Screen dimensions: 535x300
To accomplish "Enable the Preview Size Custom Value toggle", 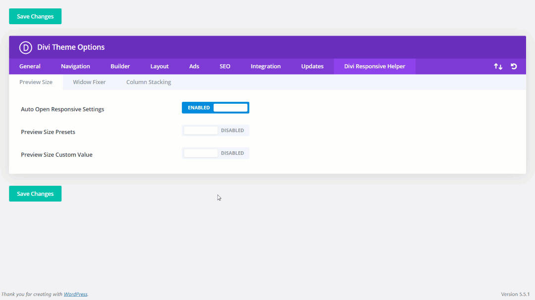I will click(215, 153).
